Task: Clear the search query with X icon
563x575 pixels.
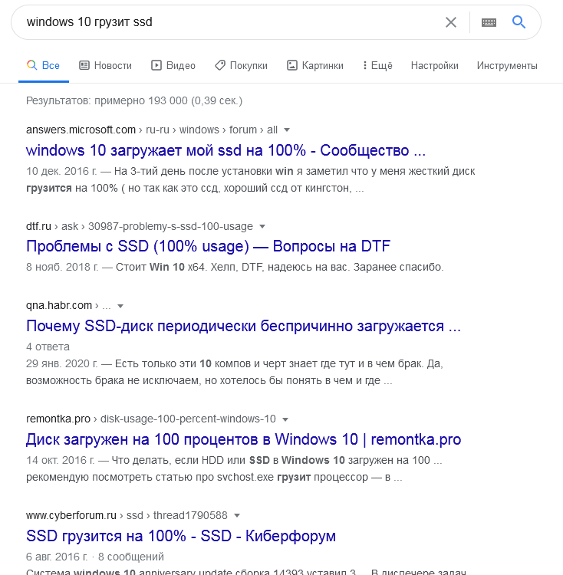Action: click(451, 22)
